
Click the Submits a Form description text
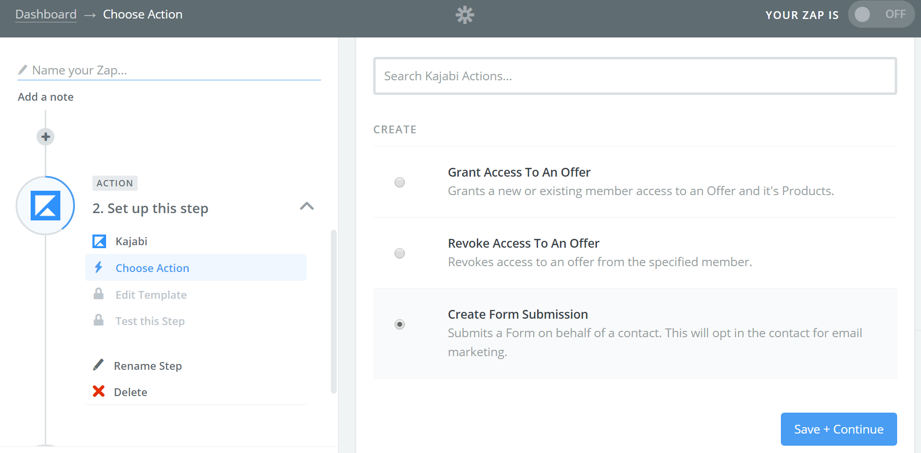[655, 342]
